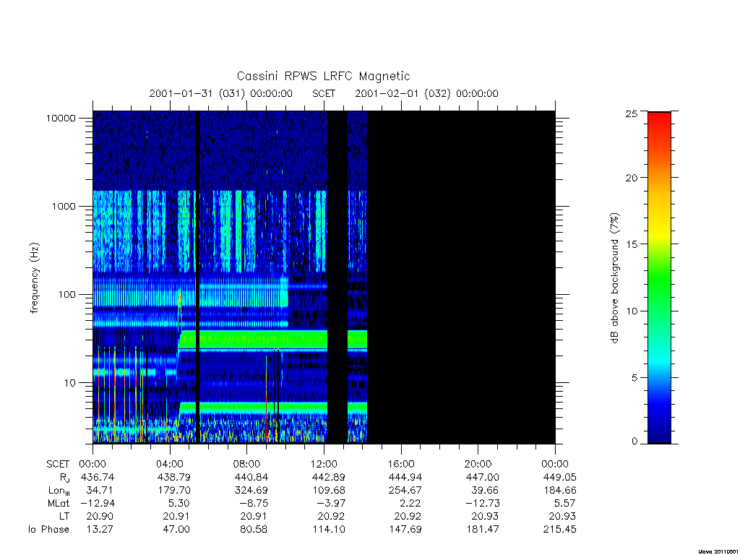
Task: Click the Io Phase value 13.27
Action: pyautogui.click(x=100, y=530)
